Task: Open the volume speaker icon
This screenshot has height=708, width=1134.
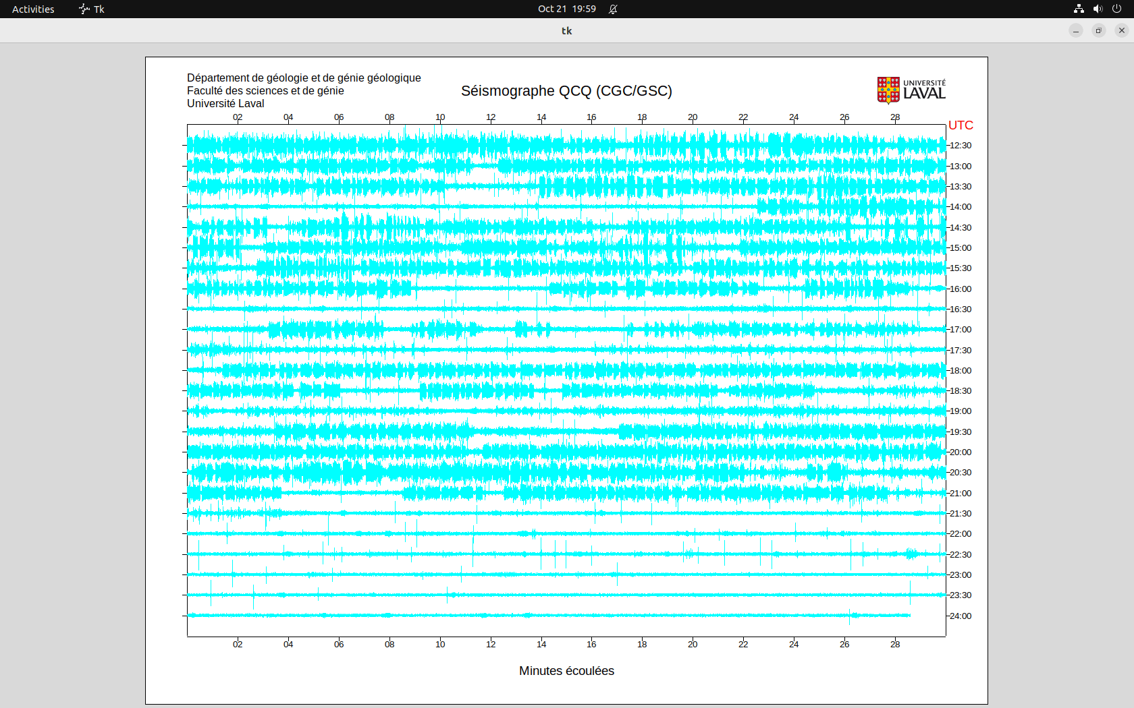Action: pyautogui.click(x=1098, y=9)
